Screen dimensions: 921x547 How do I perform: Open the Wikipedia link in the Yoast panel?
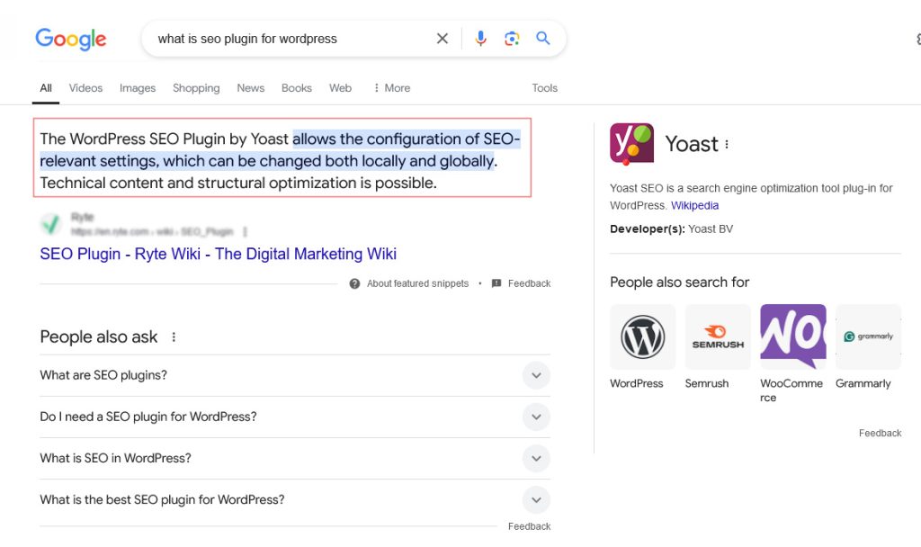(694, 205)
